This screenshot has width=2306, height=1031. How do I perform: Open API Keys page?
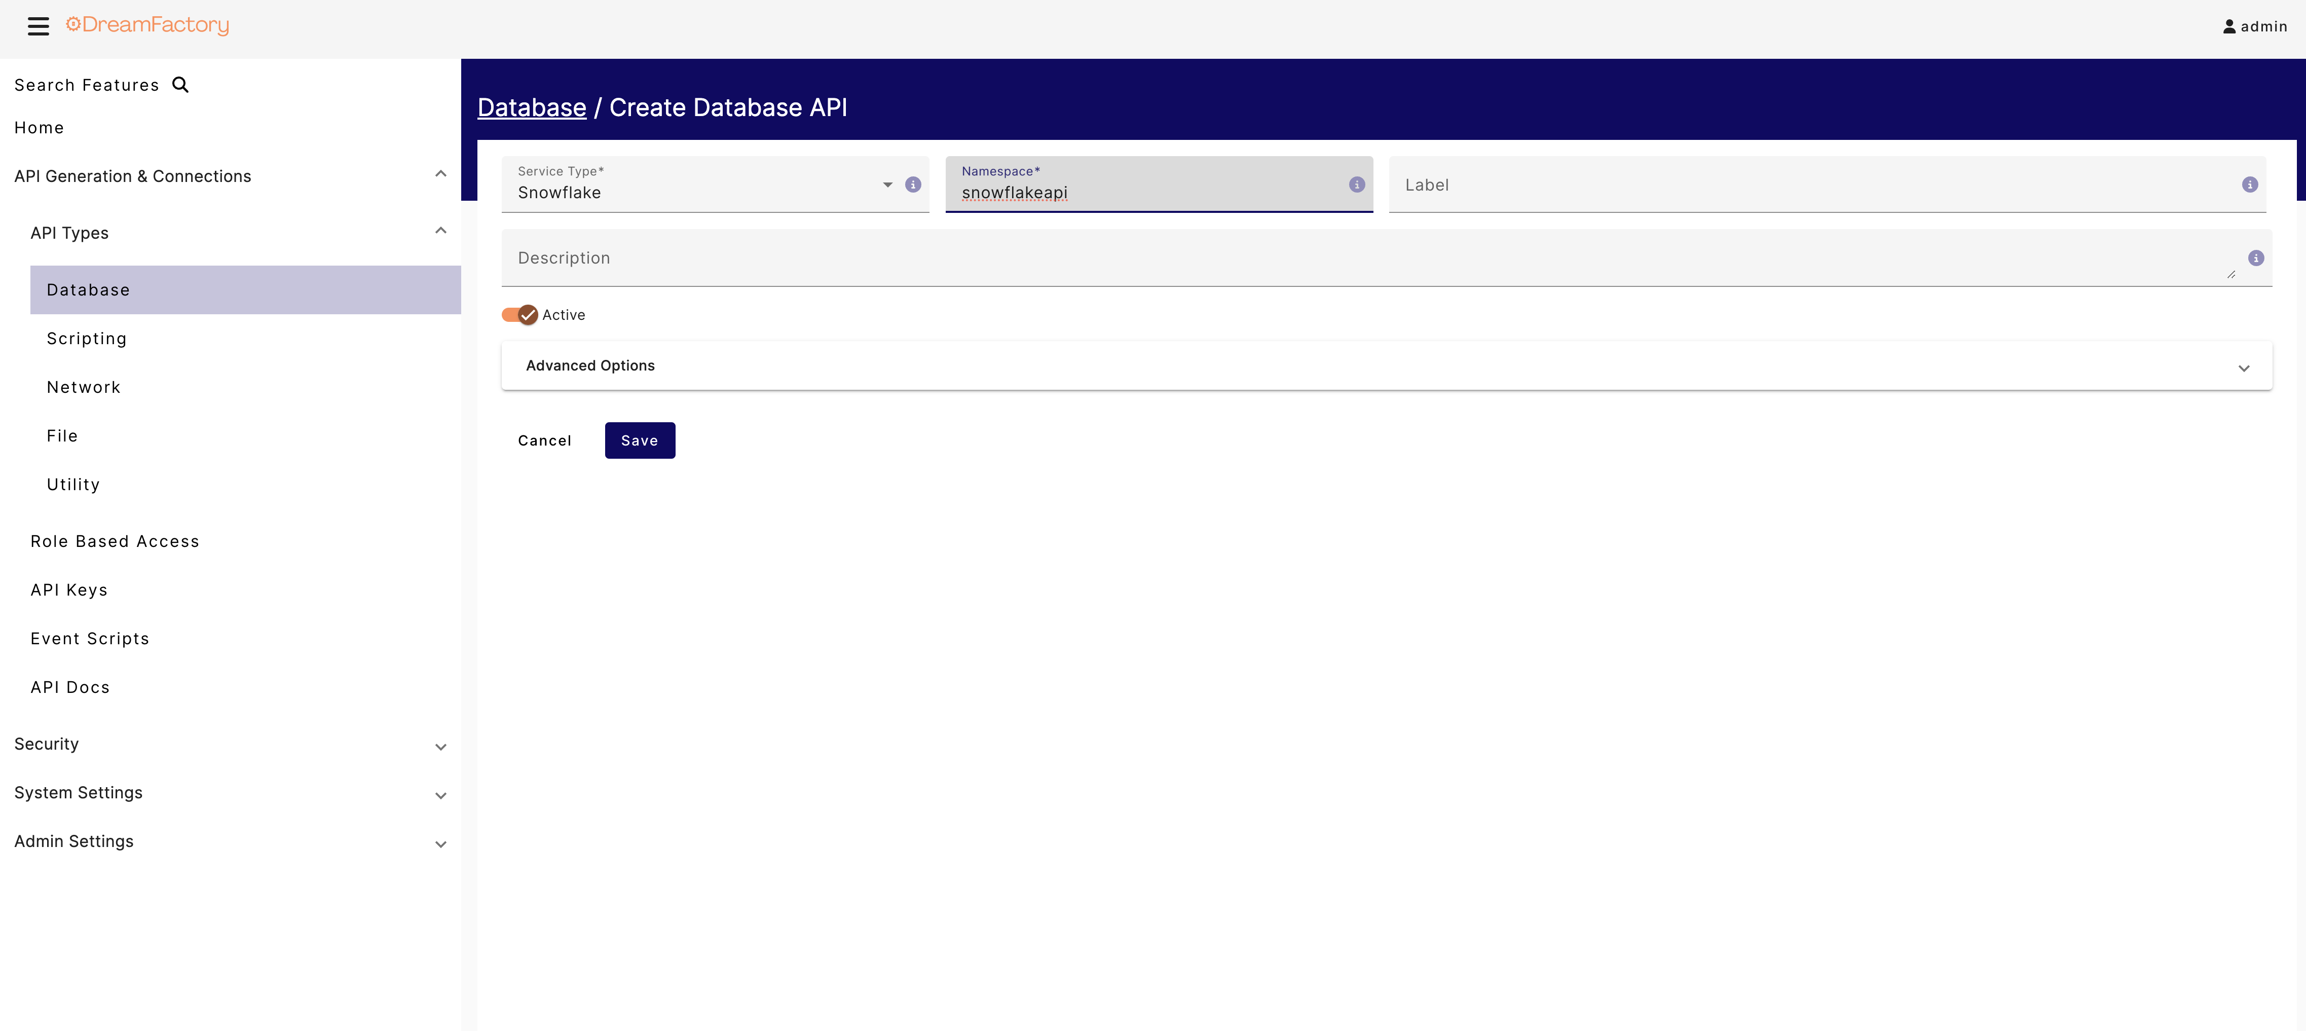click(69, 590)
